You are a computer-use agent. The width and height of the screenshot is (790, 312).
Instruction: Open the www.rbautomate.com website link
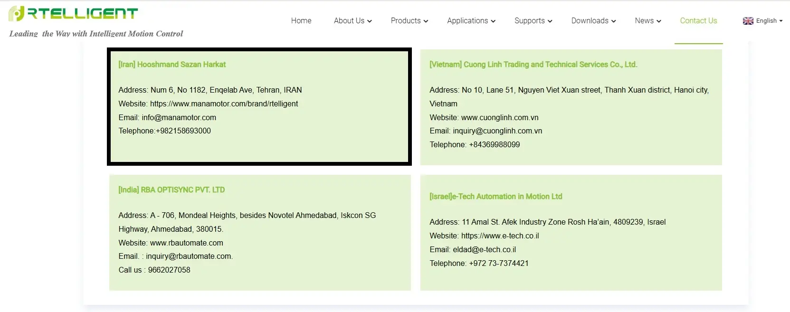click(187, 243)
